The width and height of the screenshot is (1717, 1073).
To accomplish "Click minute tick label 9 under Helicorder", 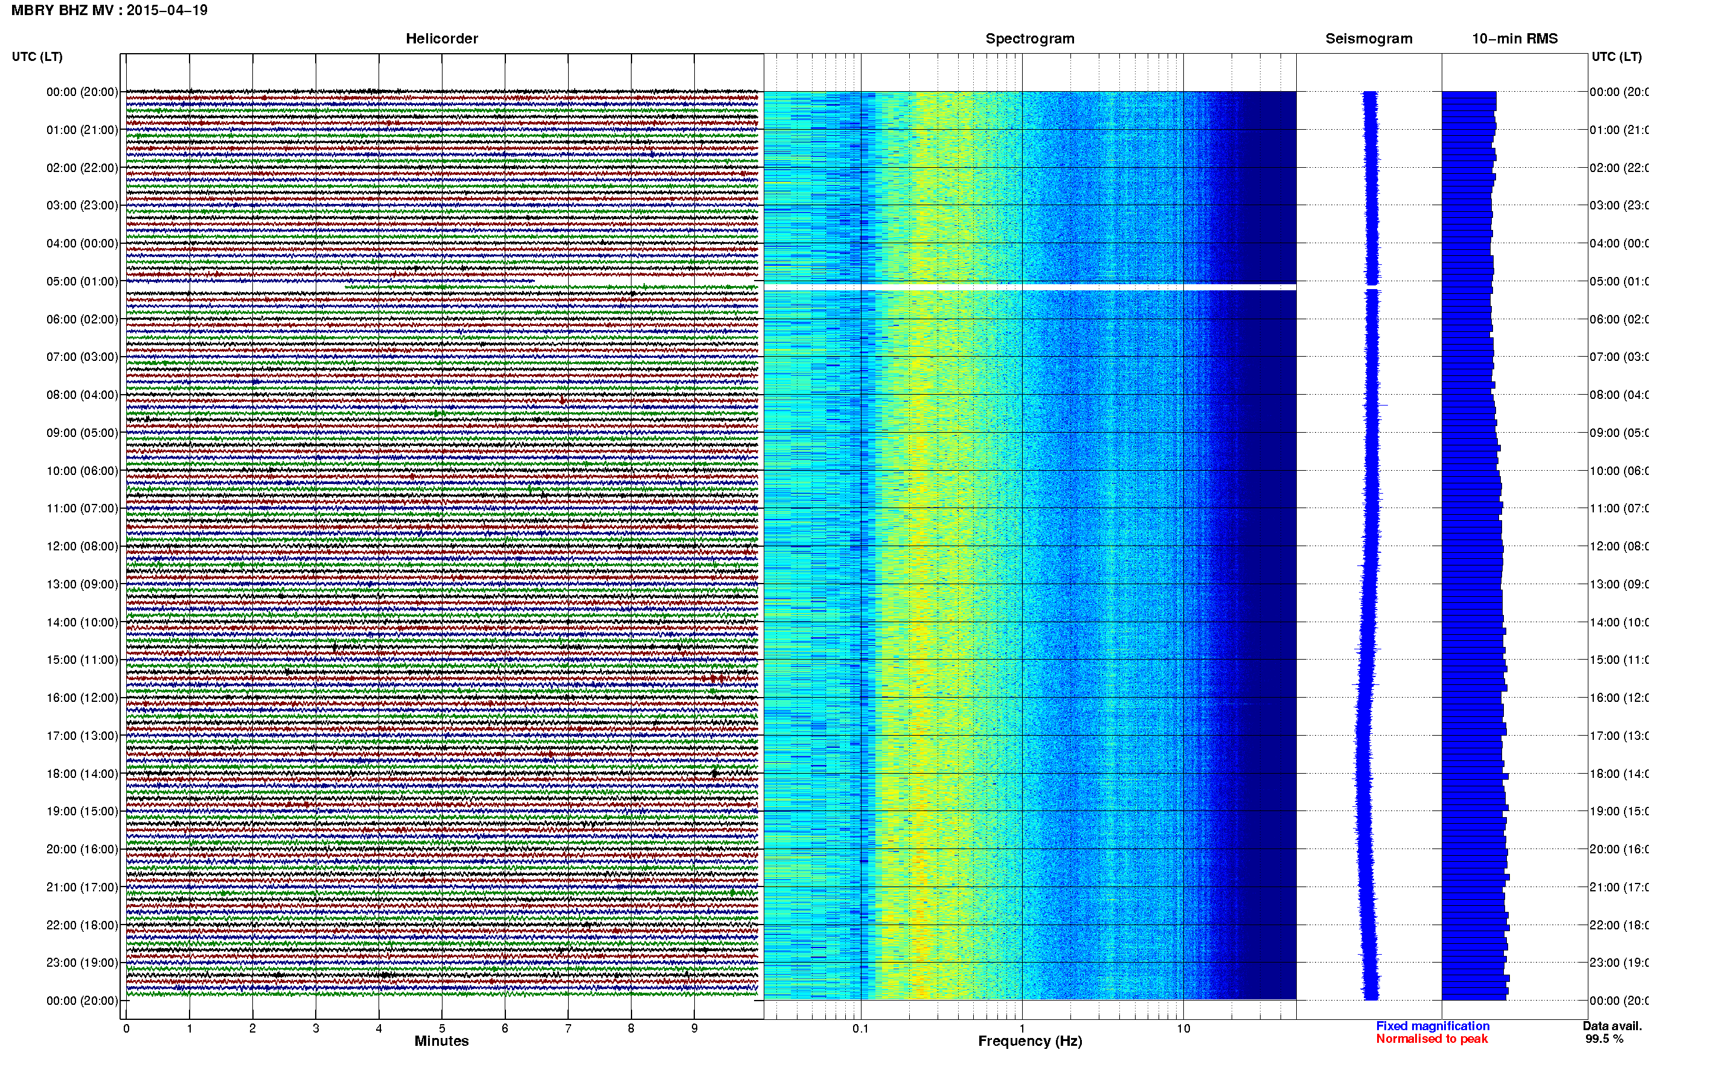I will click(694, 1028).
